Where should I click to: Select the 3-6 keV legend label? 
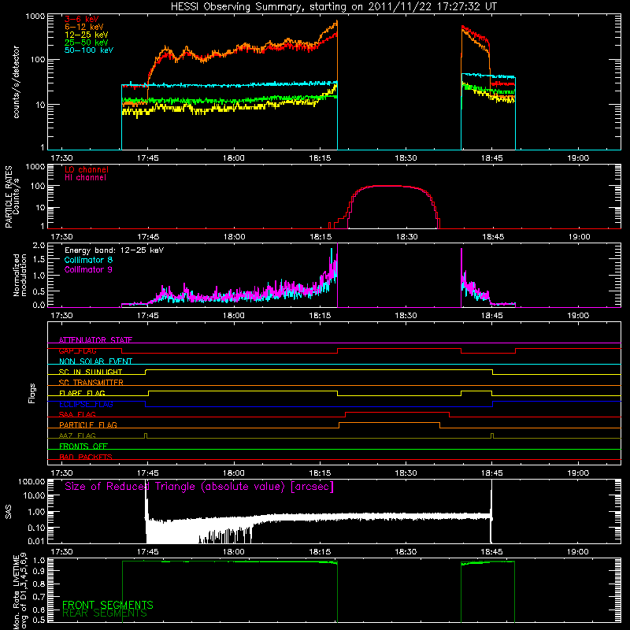82,19
